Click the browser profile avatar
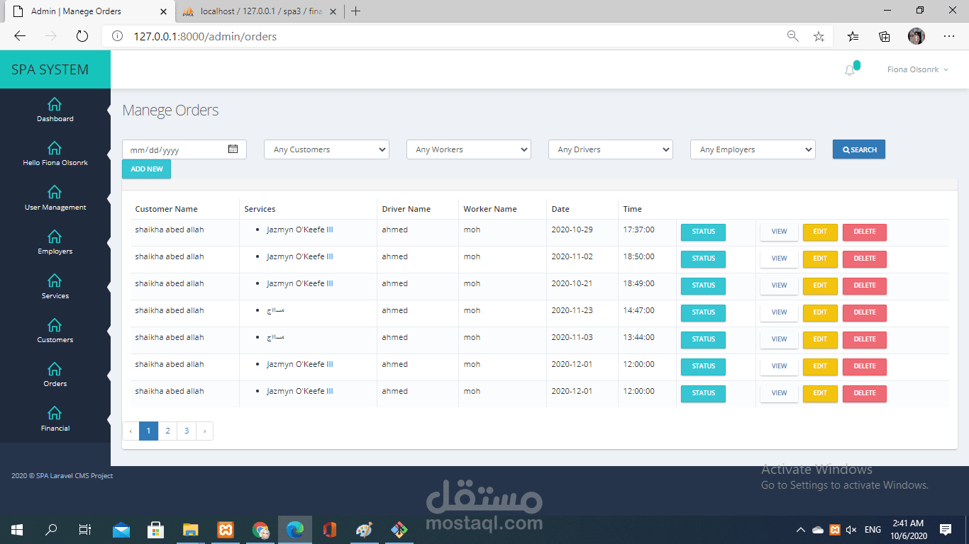Viewport: 969px width, 544px height. coord(917,36)
